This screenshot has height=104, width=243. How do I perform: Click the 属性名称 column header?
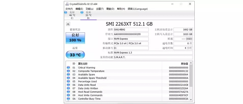click(119, 64)
